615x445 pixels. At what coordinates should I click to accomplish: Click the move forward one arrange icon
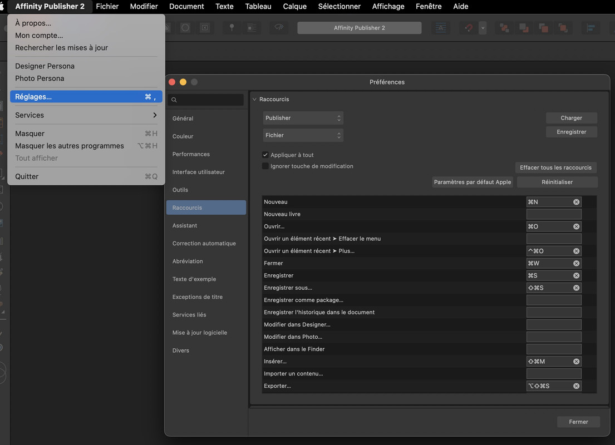tap(544, 28)
